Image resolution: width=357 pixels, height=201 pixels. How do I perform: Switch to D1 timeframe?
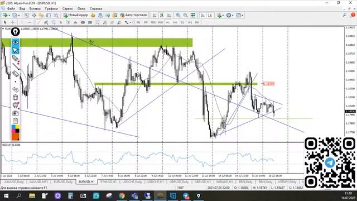pos(182,22)
